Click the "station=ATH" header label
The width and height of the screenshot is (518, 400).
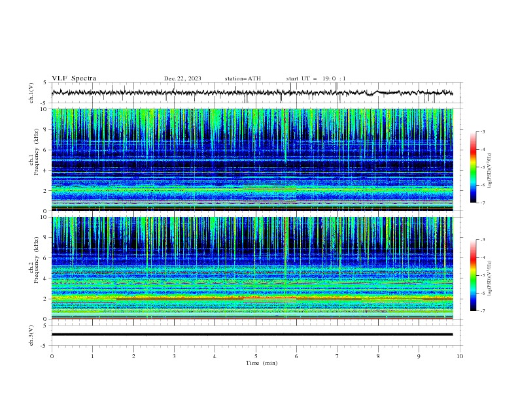pyautogui.click(x=243, y=78)
